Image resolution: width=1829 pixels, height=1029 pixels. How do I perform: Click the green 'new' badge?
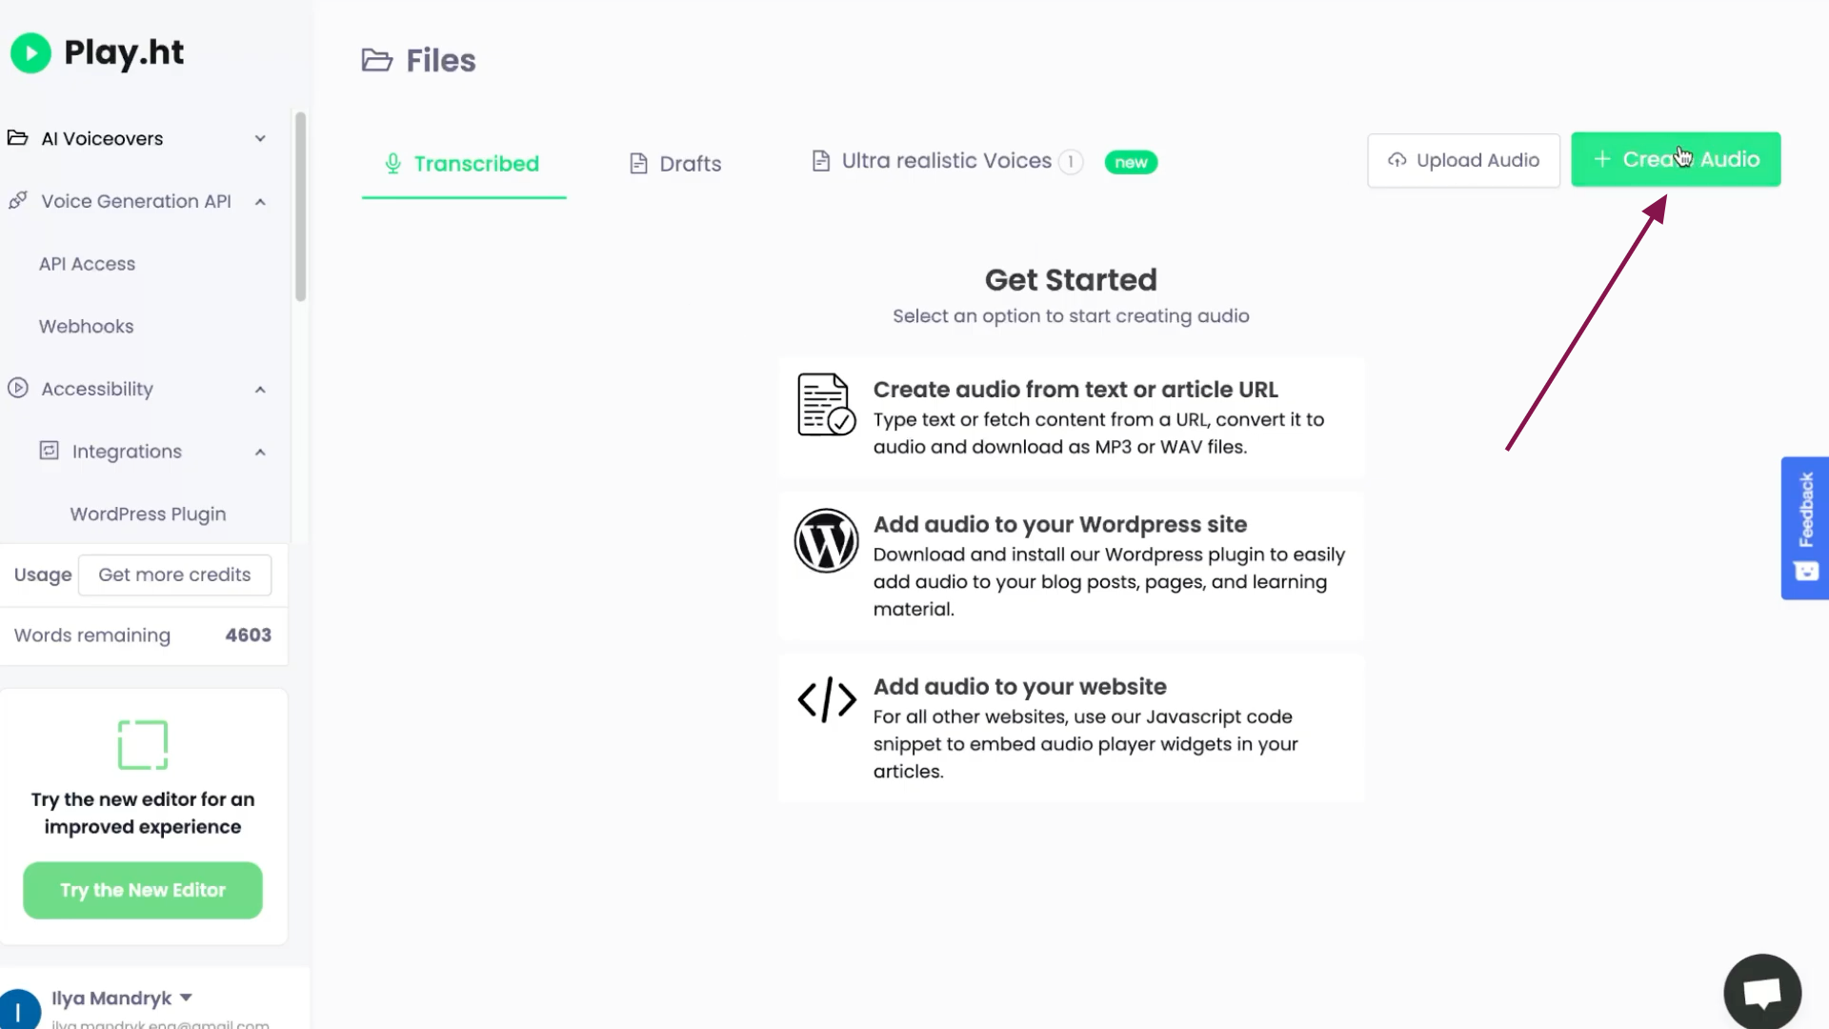tap(1131, 163)
